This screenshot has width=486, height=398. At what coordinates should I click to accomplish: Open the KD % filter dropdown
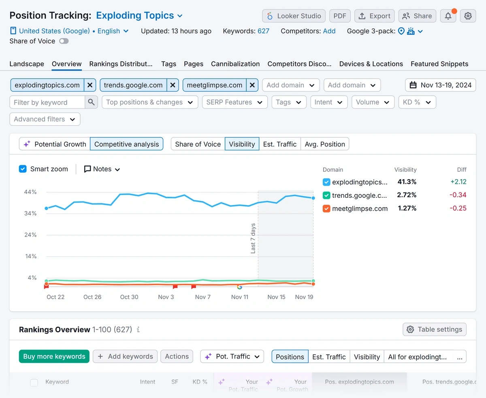(x=417, y=102)
